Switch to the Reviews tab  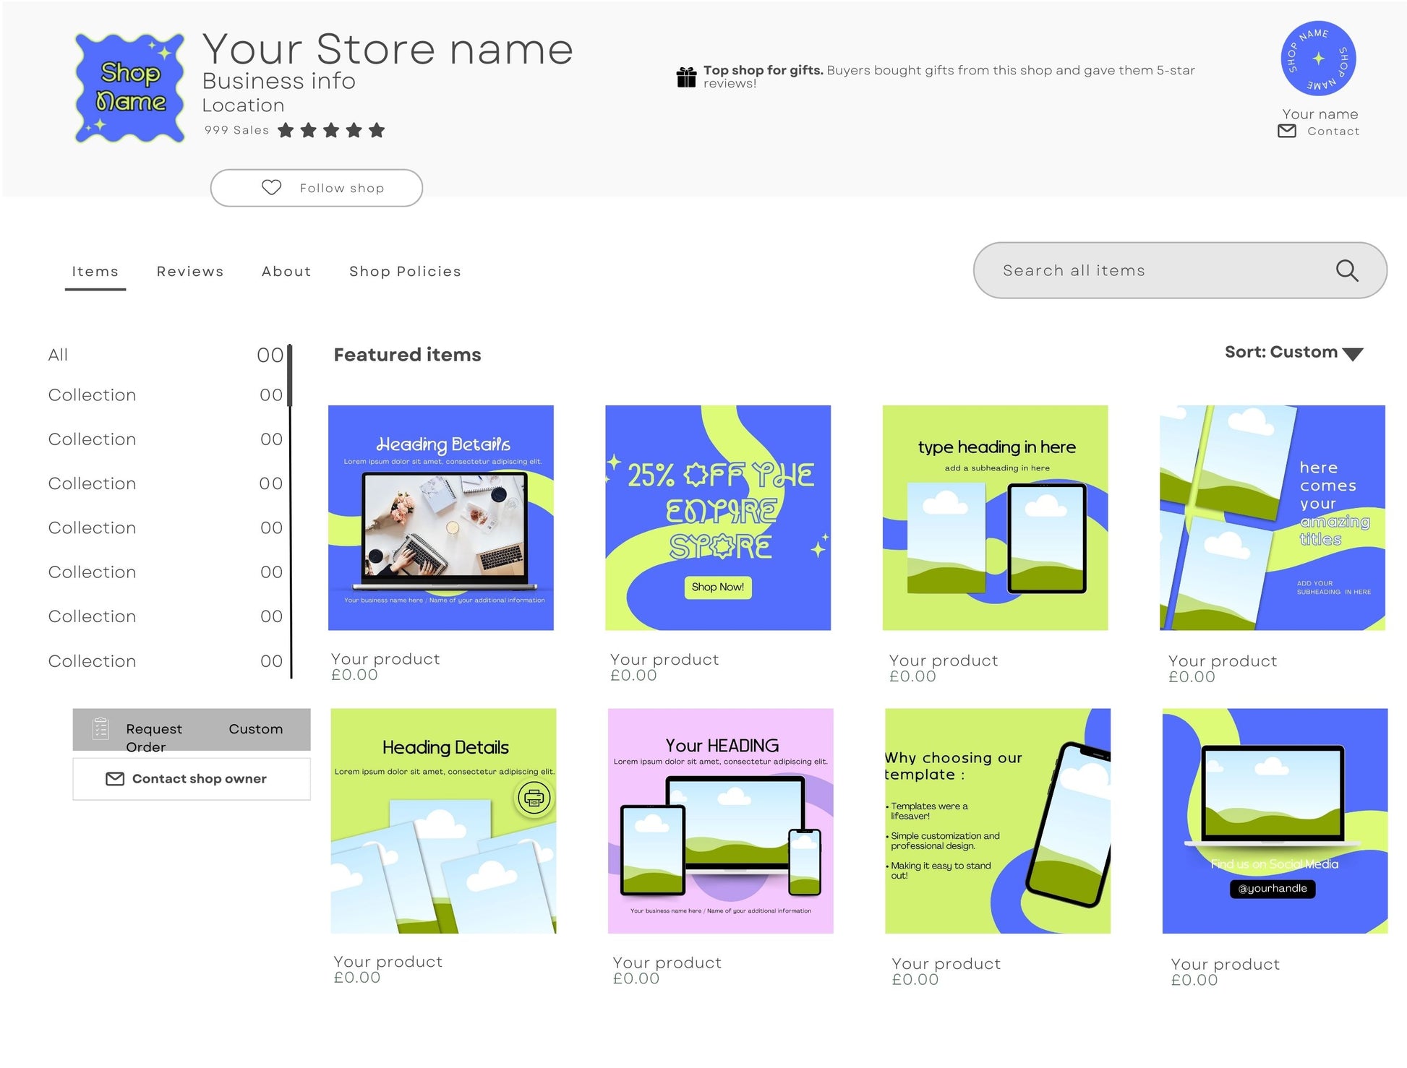pos(189,271)
